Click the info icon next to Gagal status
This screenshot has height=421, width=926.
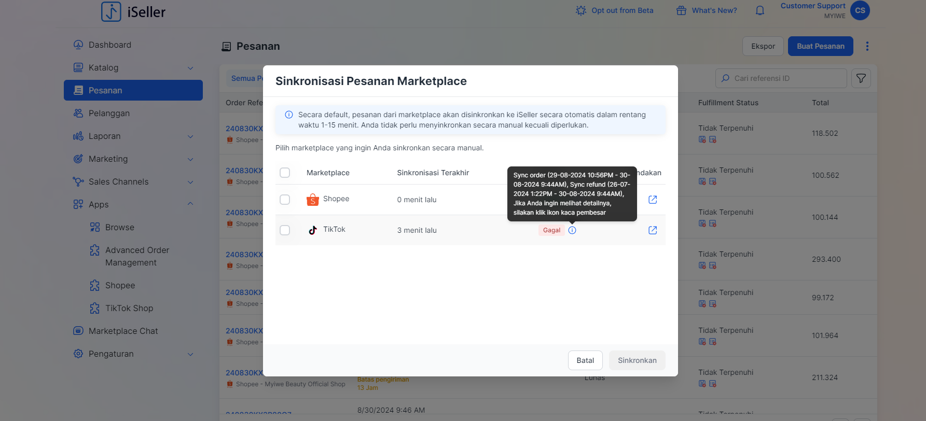coord(572,230)
